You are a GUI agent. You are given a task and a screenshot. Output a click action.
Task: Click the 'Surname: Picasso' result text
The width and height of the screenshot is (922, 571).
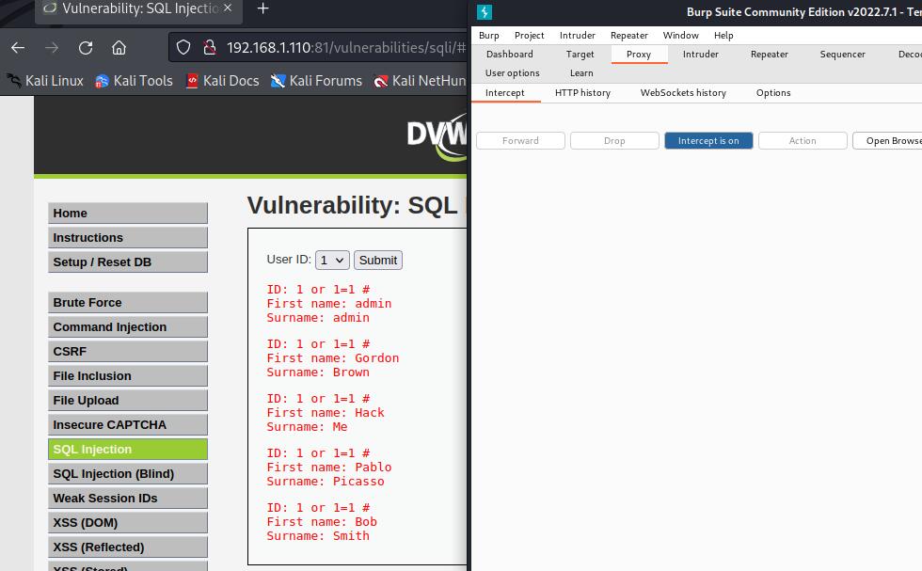(x=326, y=481)
